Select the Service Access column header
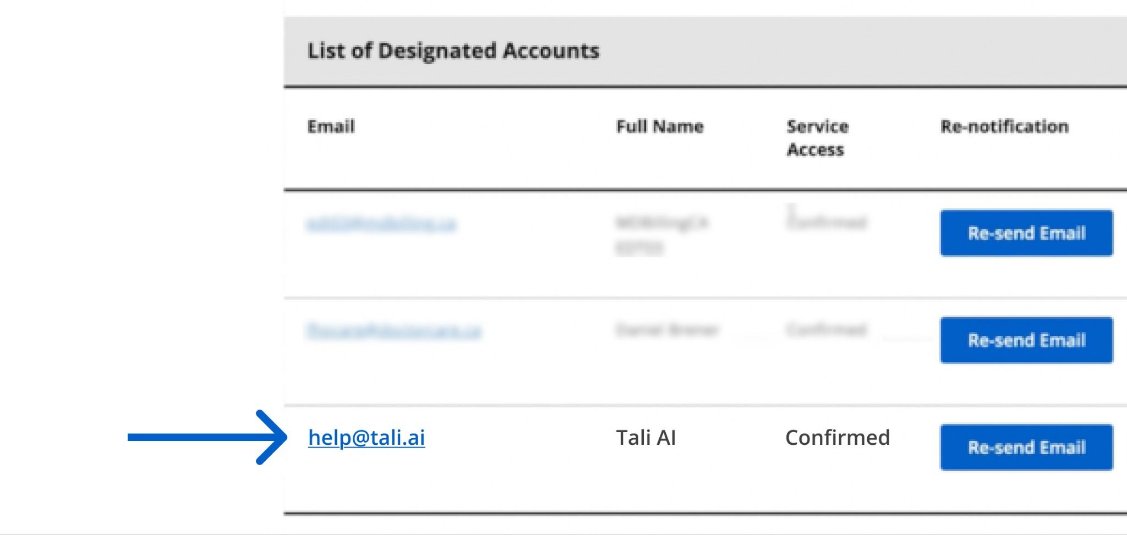The height and width of the screenshot is (535, 1127). pos(817,138)
